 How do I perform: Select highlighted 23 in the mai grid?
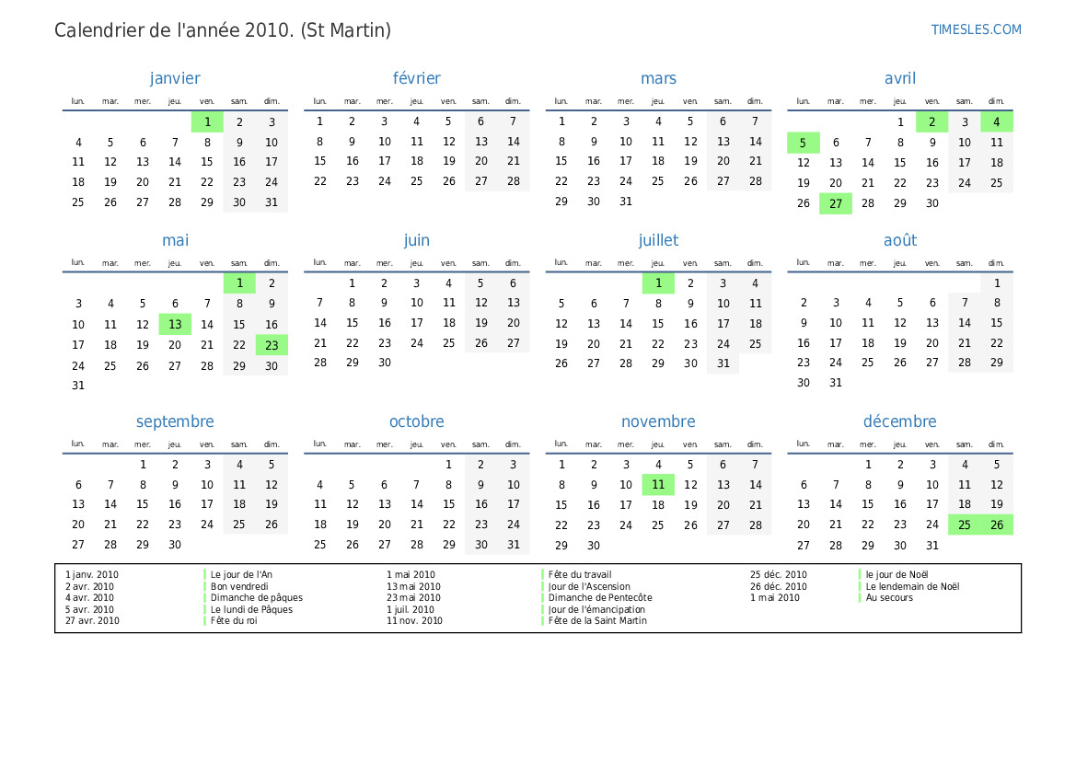272,345
